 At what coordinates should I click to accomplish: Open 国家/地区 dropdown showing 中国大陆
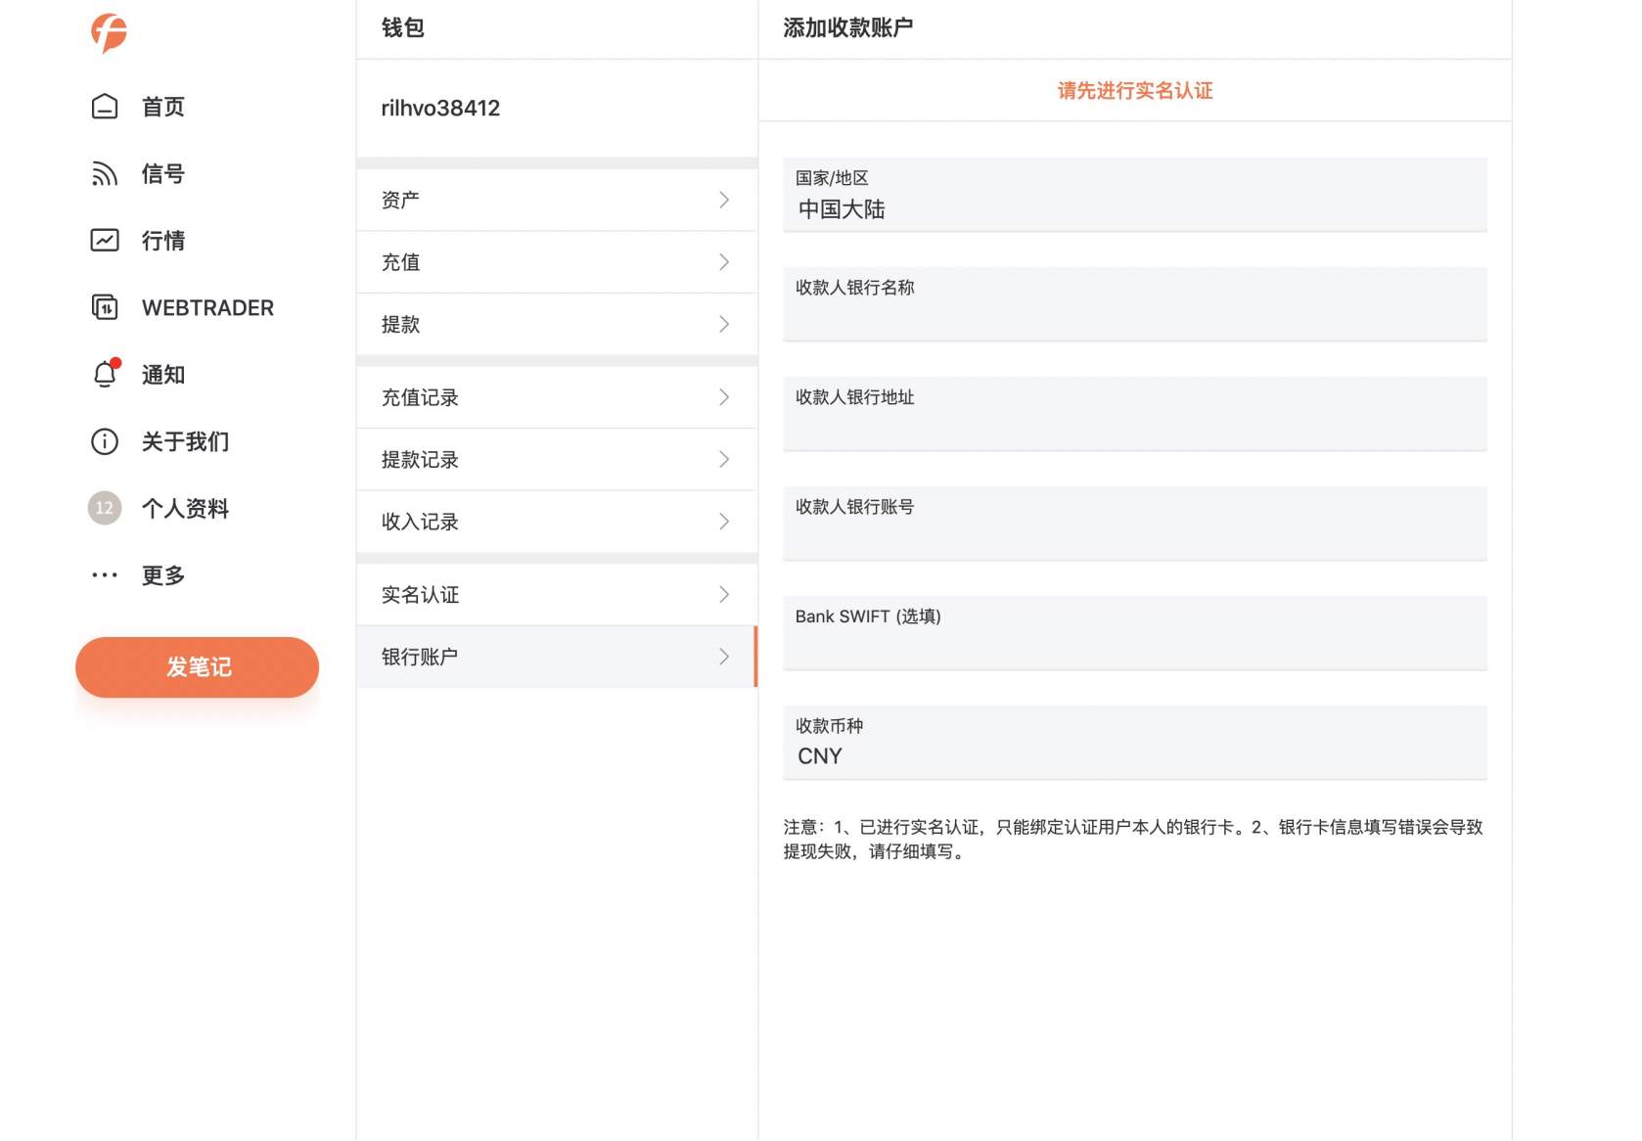pos(1135,195)
